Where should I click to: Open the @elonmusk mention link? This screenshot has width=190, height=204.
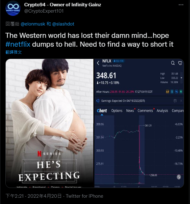click(x=33, y=24)
